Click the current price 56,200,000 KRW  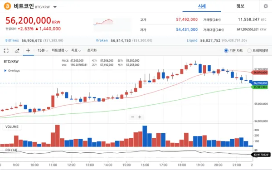(x=33, y=20)
